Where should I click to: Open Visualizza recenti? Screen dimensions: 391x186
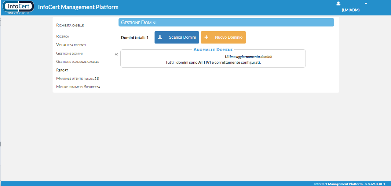(x=71, y=45)
